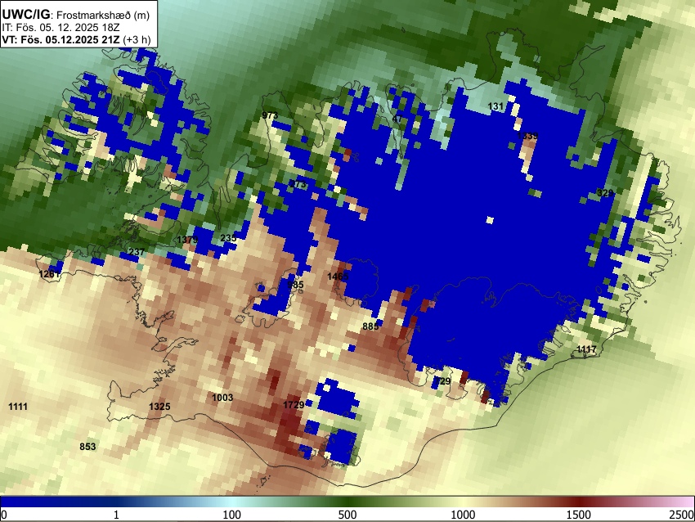Select the offshore value 853

(x=87, y=446)
